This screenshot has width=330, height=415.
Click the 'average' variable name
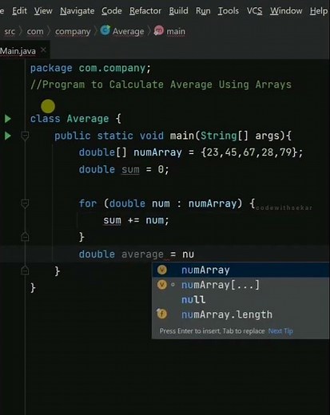[x=142, y=255]
